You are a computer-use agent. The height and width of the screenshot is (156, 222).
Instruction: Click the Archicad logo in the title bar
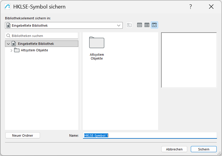click(7, 7)
